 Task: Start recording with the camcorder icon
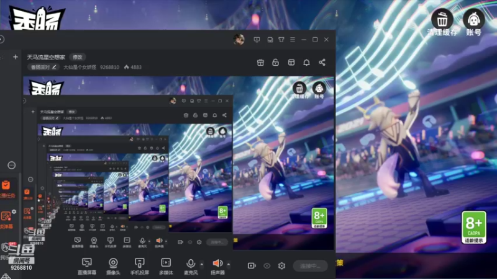point(252,266)
